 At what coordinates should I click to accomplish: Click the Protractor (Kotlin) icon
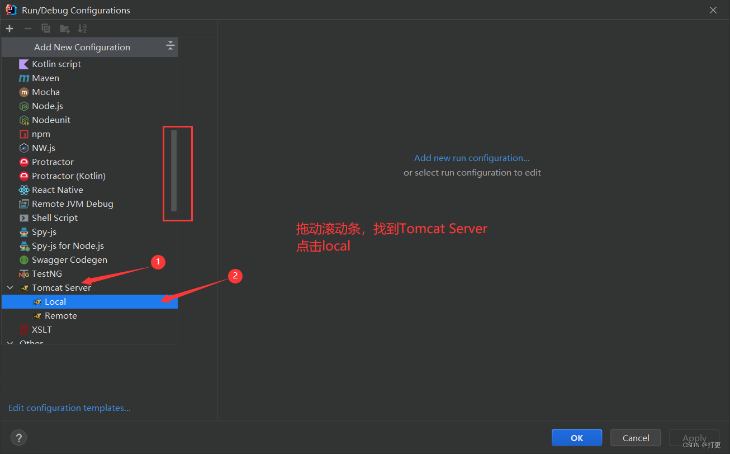[23, 176]
